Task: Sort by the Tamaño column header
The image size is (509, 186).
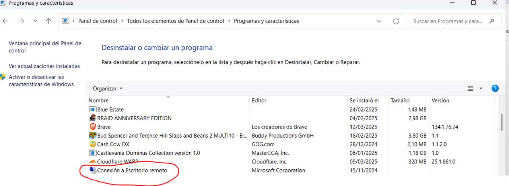Action: coord(400,101)
